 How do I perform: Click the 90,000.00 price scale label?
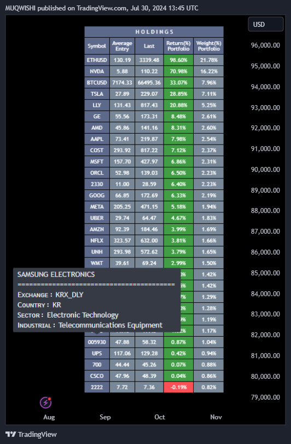(265, 169)
